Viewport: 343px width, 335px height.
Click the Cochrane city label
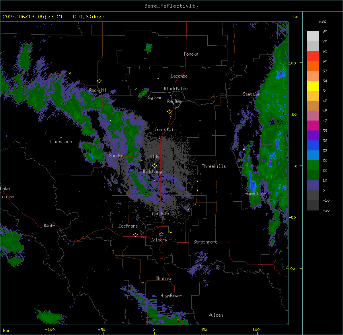pos(128,226)
